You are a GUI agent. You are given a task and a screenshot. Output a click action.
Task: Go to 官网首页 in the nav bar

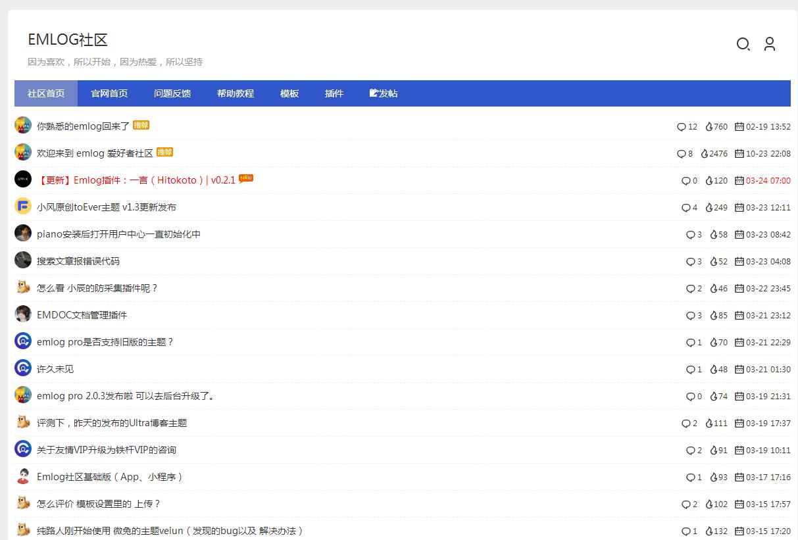tap(109, 93)
